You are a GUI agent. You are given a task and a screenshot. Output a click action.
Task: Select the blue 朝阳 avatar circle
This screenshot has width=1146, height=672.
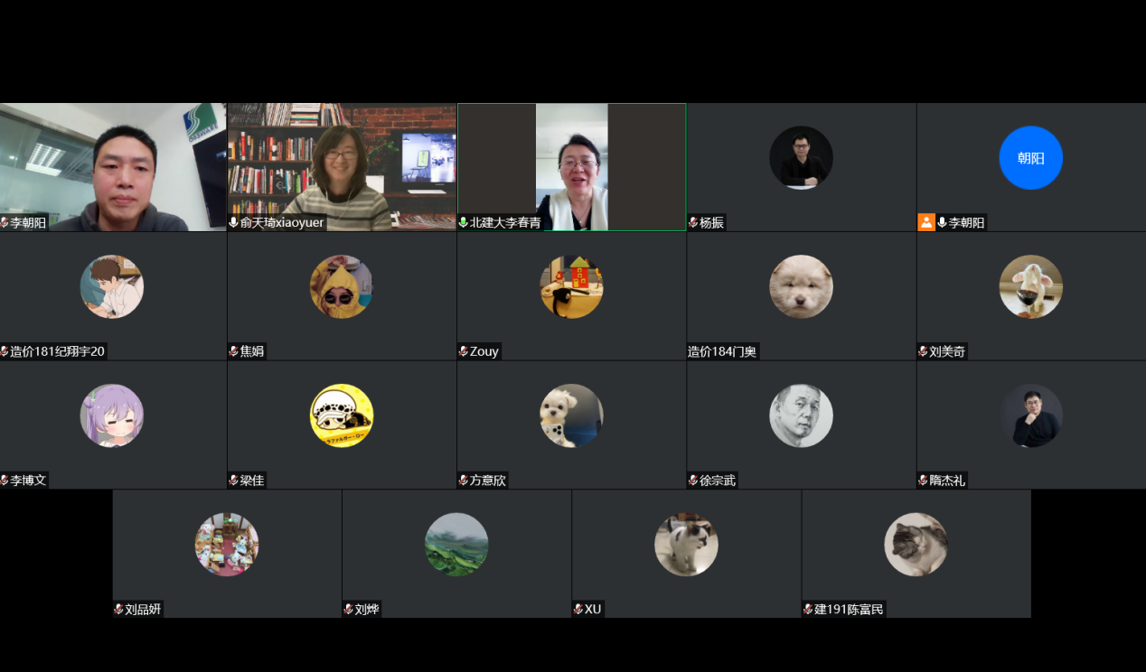1030,158
